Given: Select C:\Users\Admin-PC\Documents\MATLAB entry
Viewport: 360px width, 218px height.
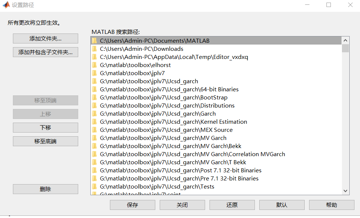Looking at the screenshot, I should pyautogui.click(x=216, y=41).
